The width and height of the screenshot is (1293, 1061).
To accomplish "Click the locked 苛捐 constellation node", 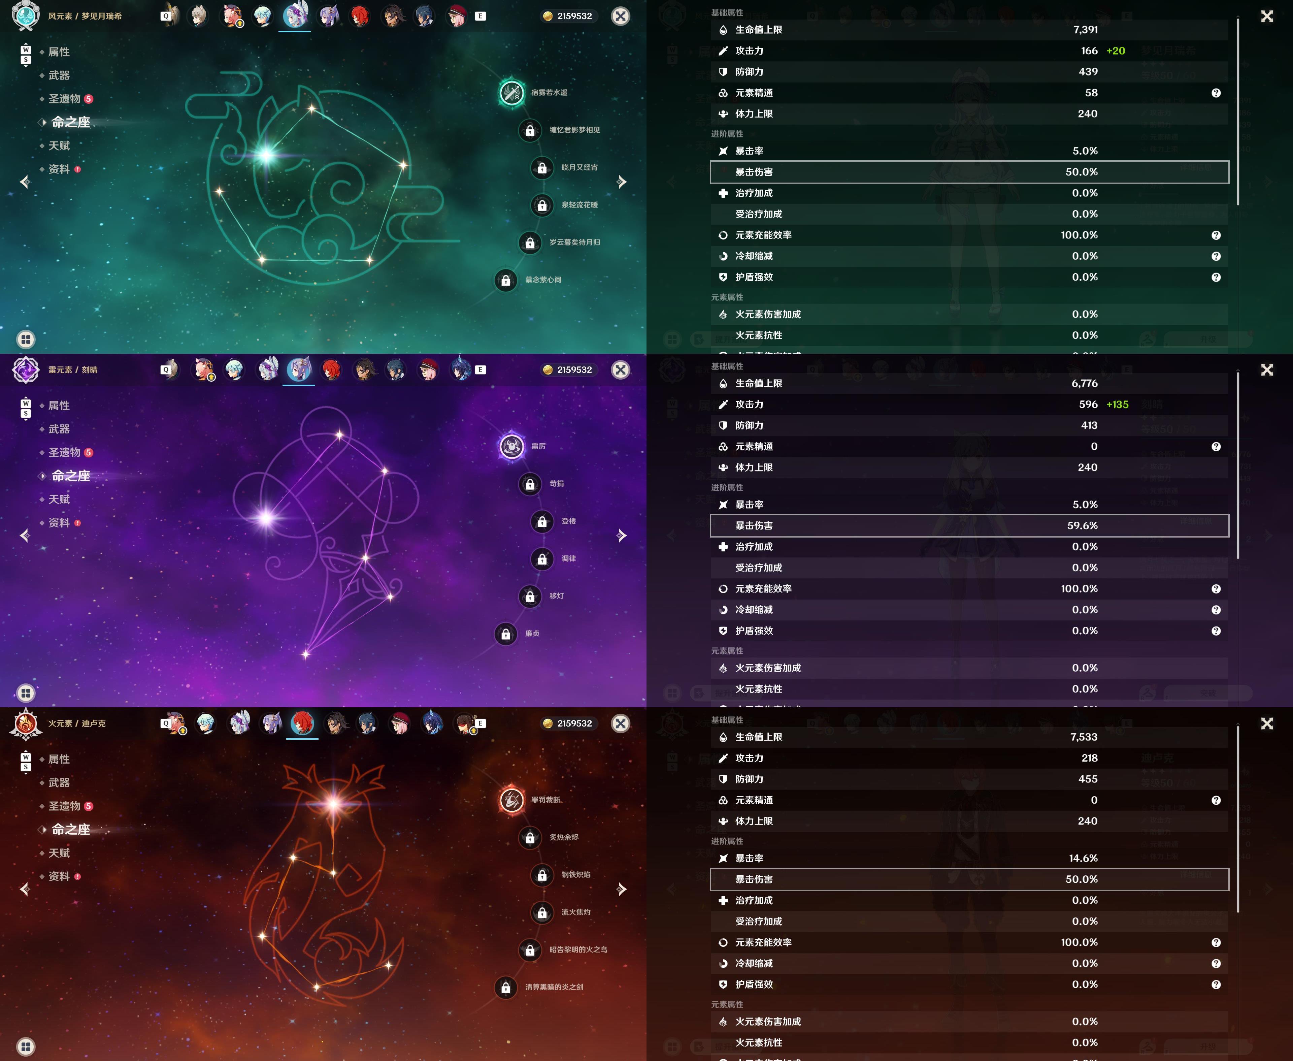I will click(530, 484).
